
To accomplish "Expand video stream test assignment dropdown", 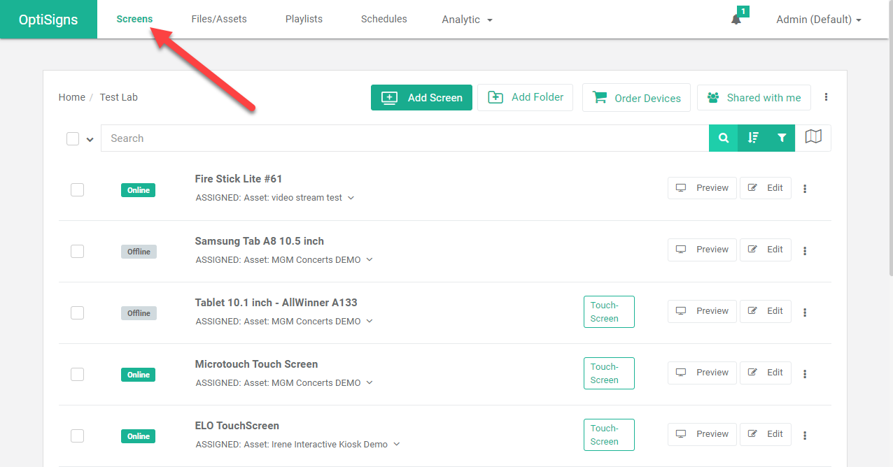I will point(351,198).
